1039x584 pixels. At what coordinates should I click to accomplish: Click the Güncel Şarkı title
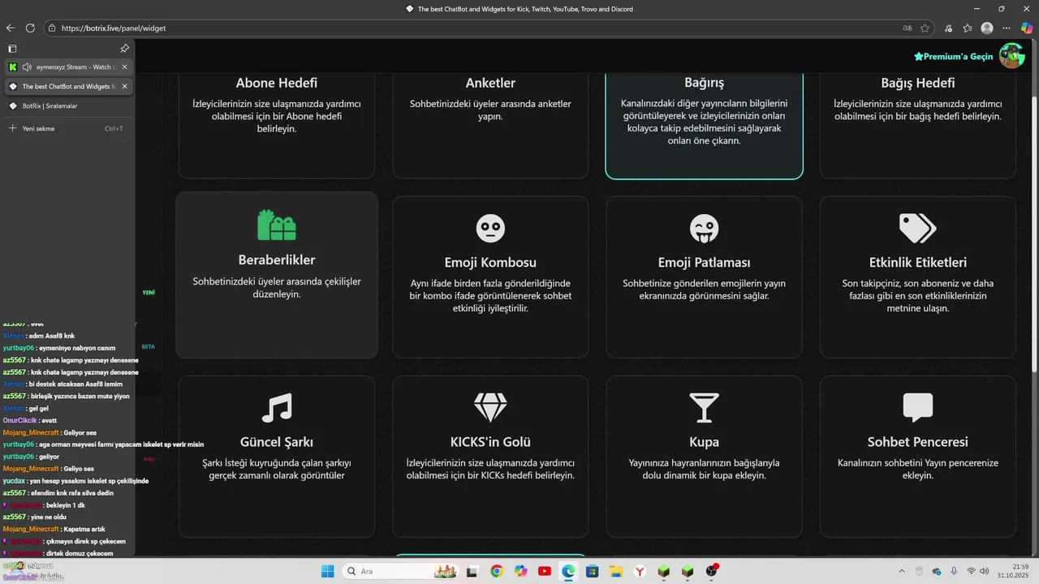(x=277, y=443)
